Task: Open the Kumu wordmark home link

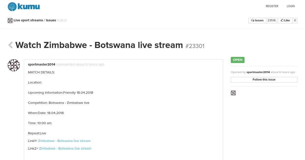Action: point(29,7)
